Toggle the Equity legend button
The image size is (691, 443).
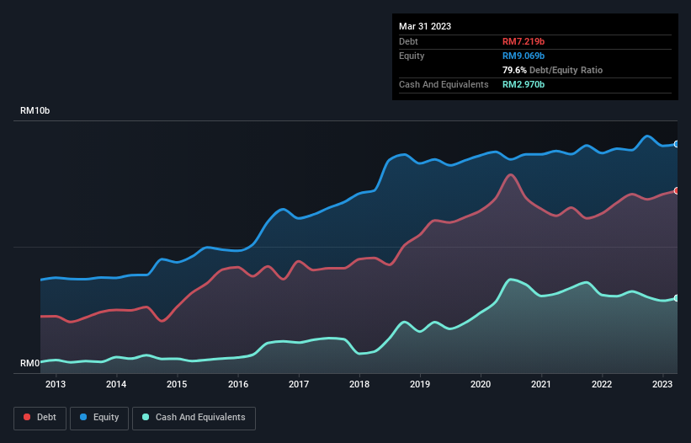click(x=99, y=418)
